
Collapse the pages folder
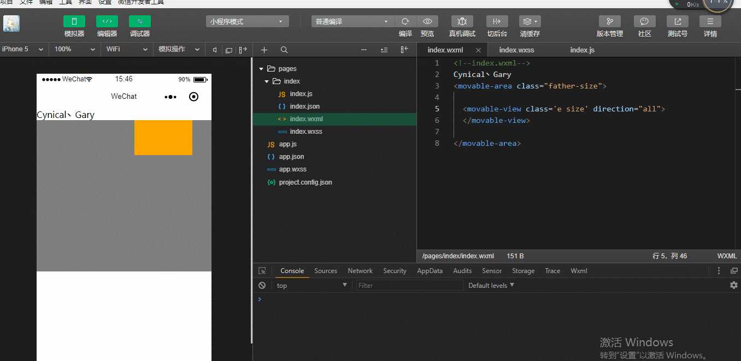pos(261,69)
